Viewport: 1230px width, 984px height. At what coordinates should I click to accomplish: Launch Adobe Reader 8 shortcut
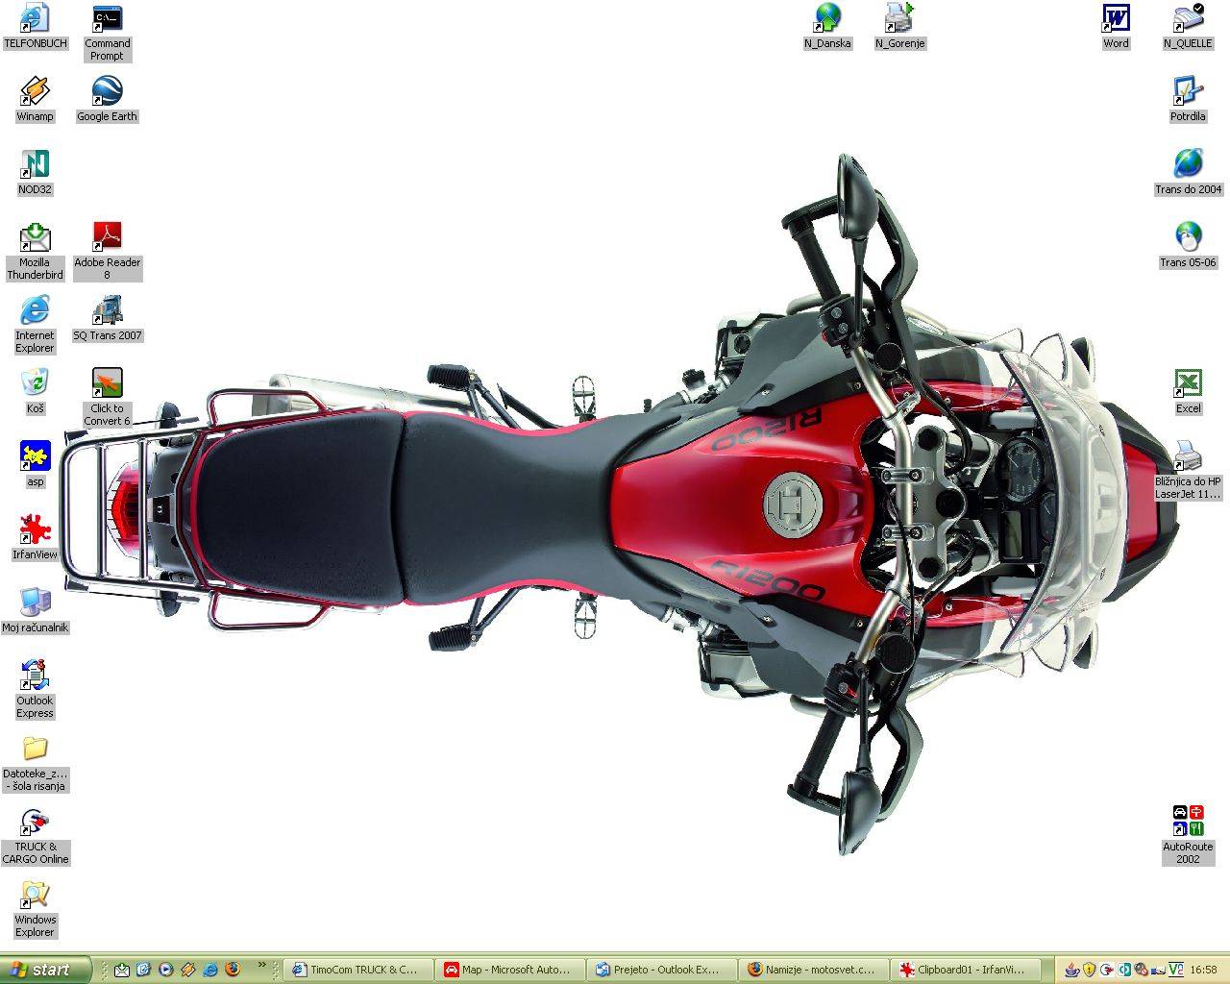[x=107, y=252]
